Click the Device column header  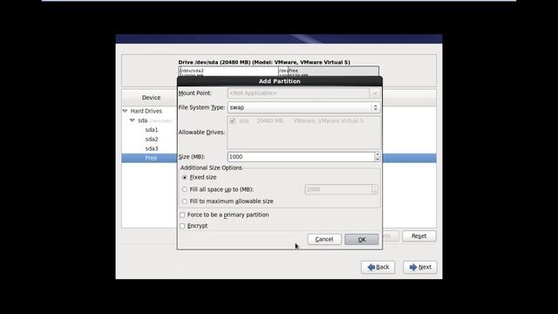[x=151, y=98]
